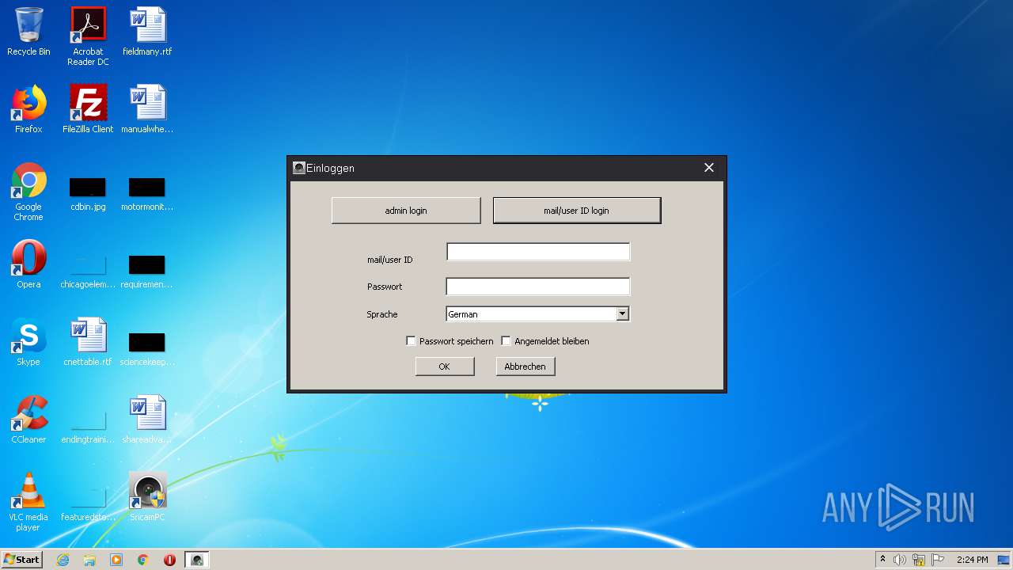Focus the mail/user ID input field

538,252
